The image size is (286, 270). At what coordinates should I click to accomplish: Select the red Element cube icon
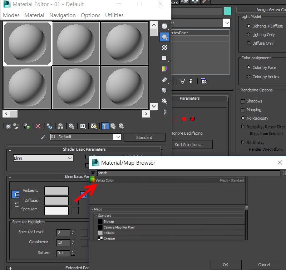click(x=192, y=119)
